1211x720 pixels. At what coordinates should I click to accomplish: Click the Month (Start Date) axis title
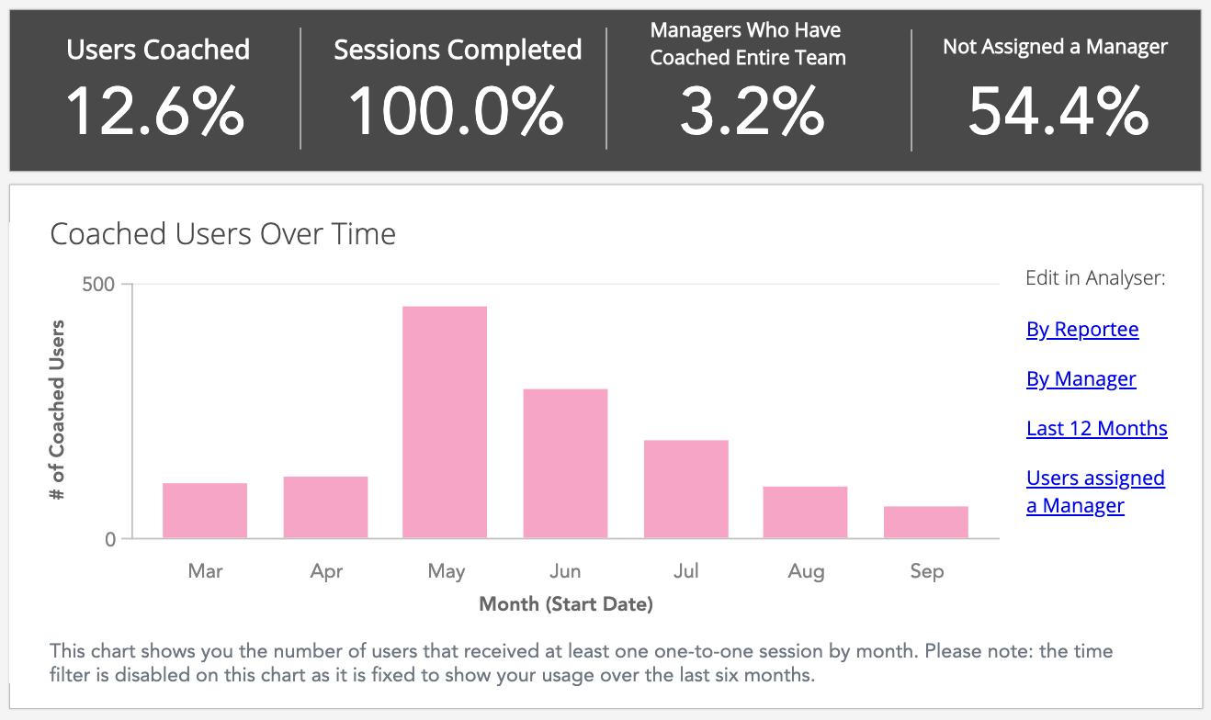tap(565, 604)
